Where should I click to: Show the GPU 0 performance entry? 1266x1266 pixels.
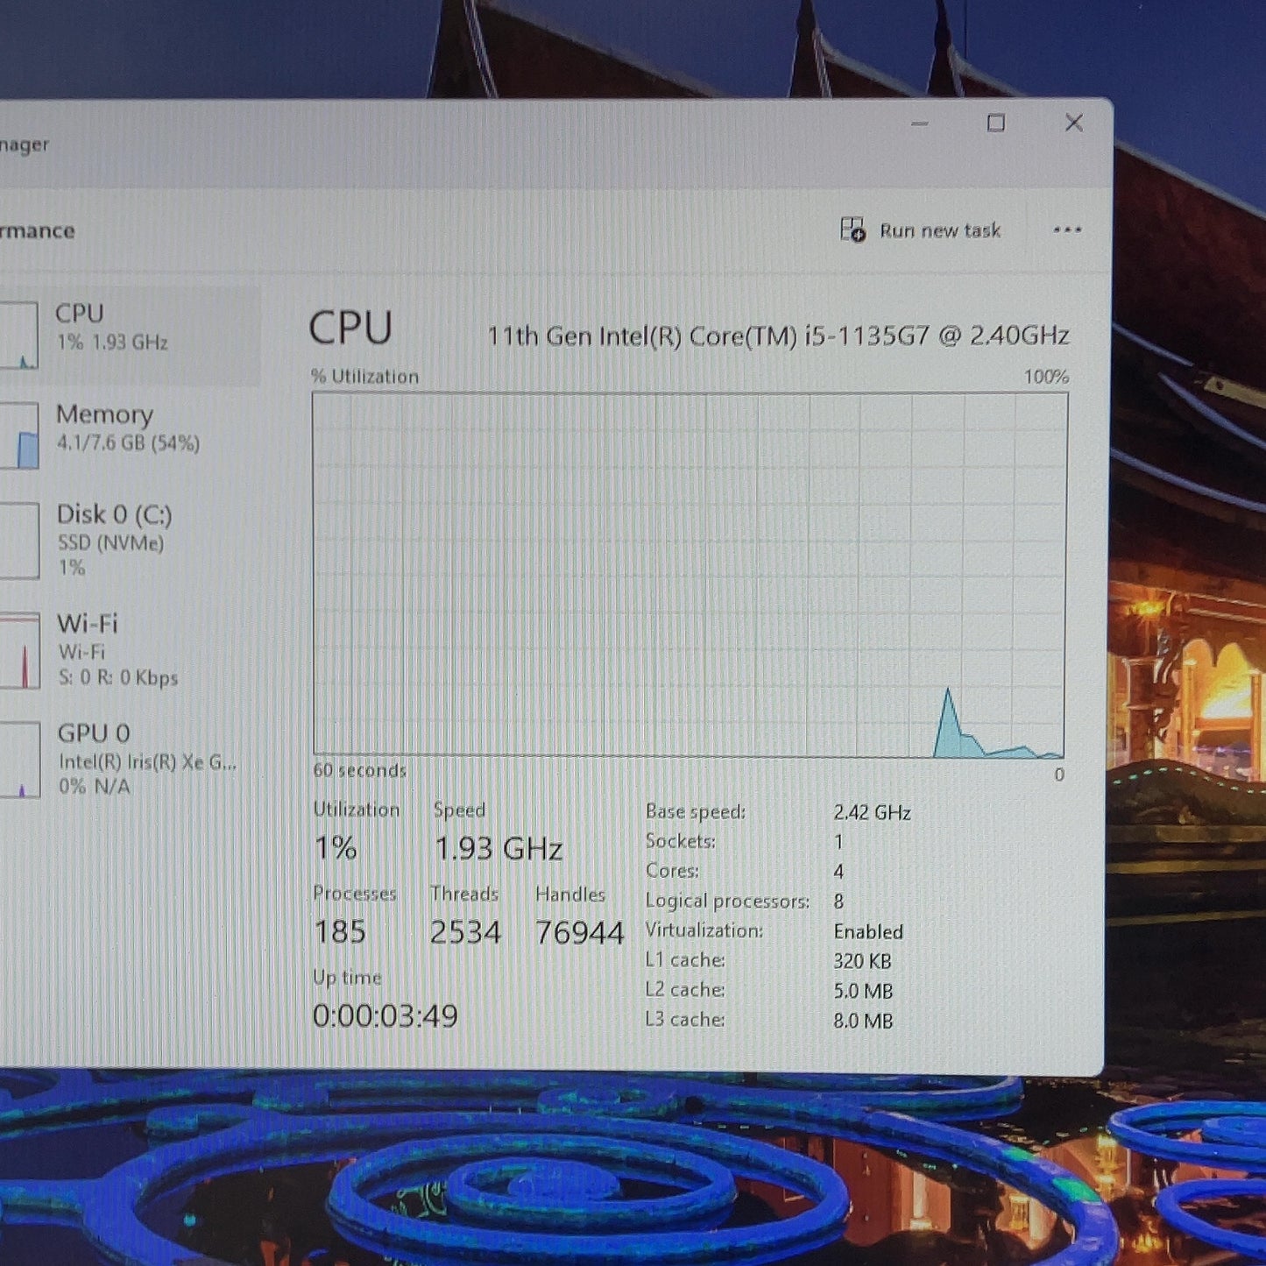tap(130, 759)
